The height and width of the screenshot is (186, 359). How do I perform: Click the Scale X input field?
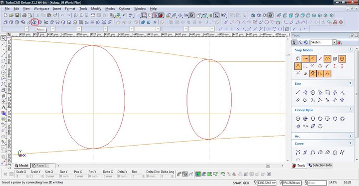coord(22,177)
